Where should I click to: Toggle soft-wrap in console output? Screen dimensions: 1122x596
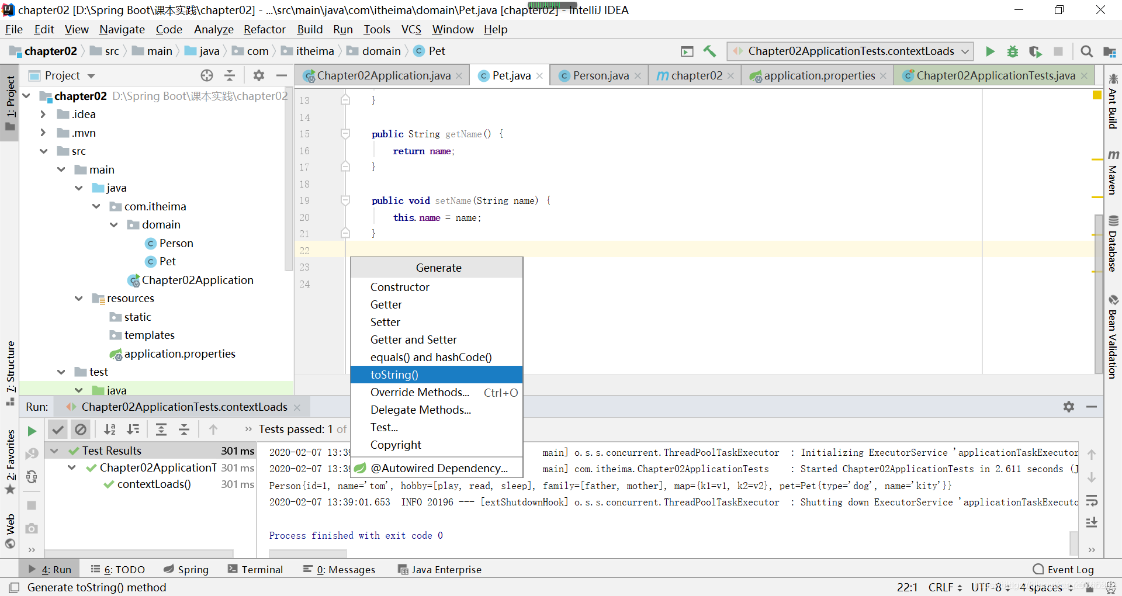coord(1091,501)
